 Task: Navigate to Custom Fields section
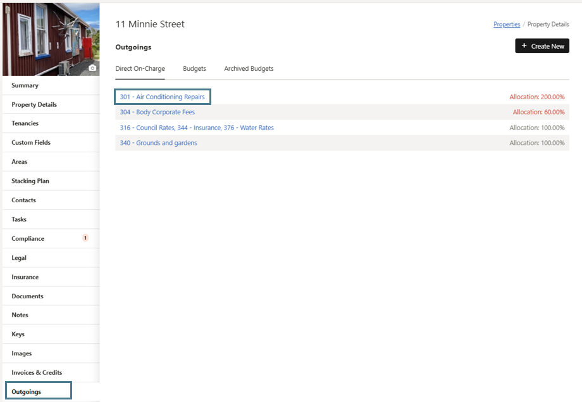pyautogui.click(x=30, y=143)
